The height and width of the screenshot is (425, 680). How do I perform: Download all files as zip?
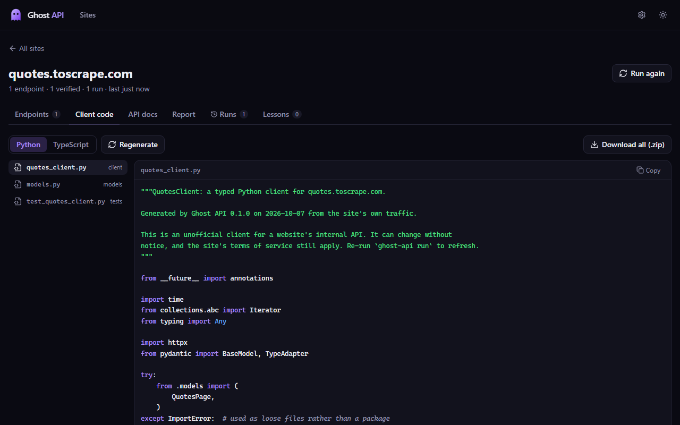(x=627, y=144)
